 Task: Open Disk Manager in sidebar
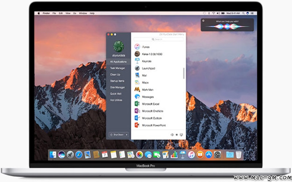(117, 87)
